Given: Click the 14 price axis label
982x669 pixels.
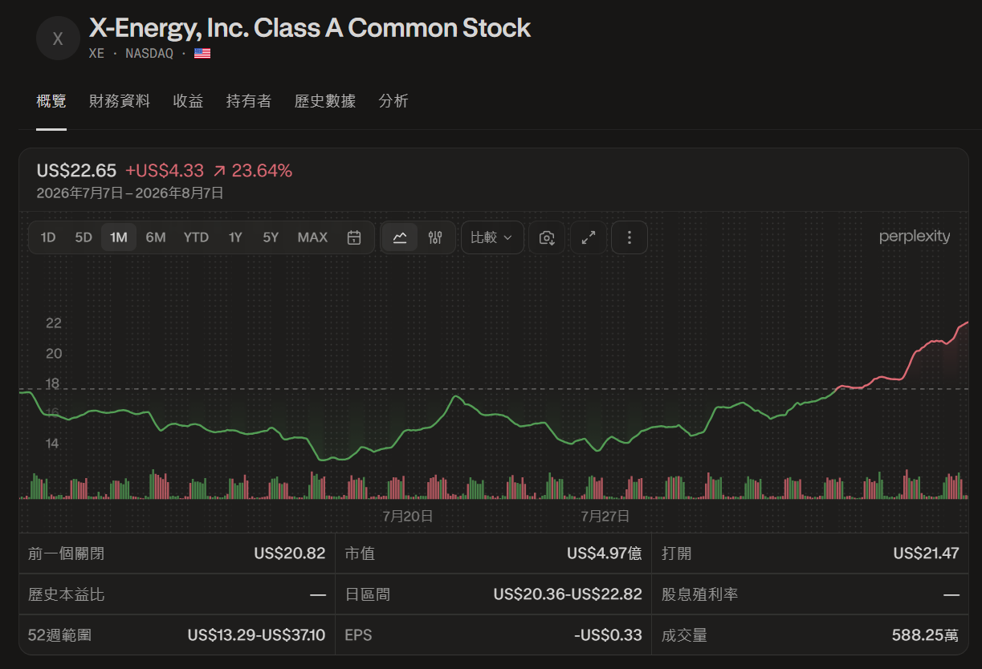Looking at the screenshot, I should pos(54,444).
